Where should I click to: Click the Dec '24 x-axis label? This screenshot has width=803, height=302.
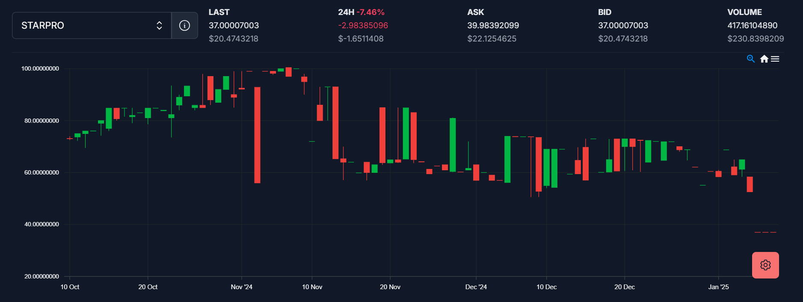tap(476, 287)
